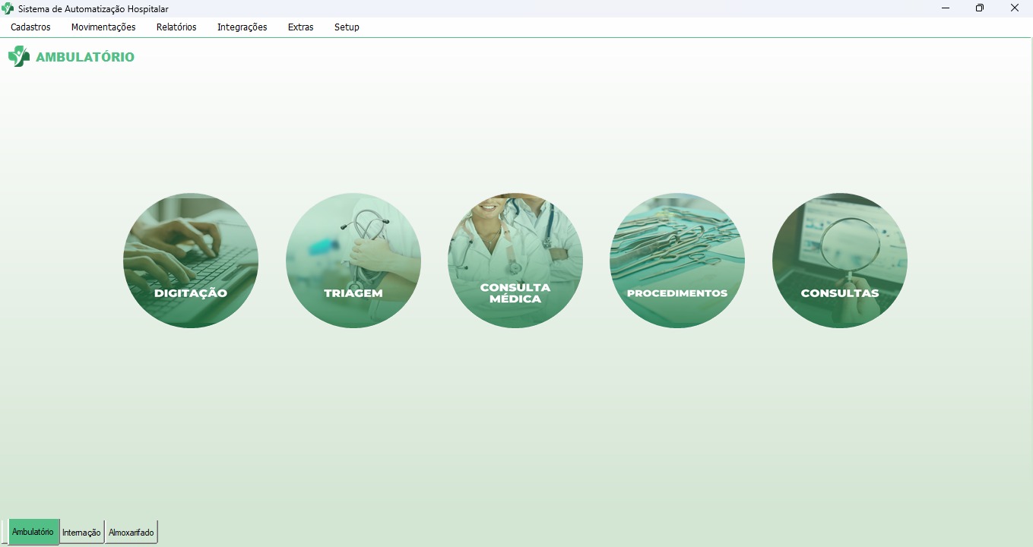1033x547 pixels.
Task: Expand the Relatórios menu
Action: pos(176,27)
